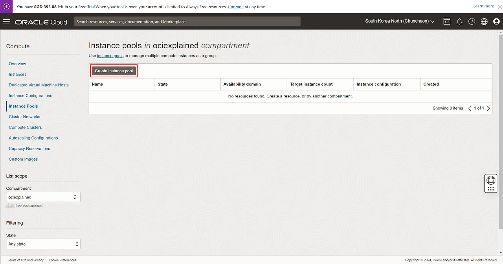The height and width of the screenshot is (264, 503).
Task: Select Custom Images
Action: click(23, 159)
